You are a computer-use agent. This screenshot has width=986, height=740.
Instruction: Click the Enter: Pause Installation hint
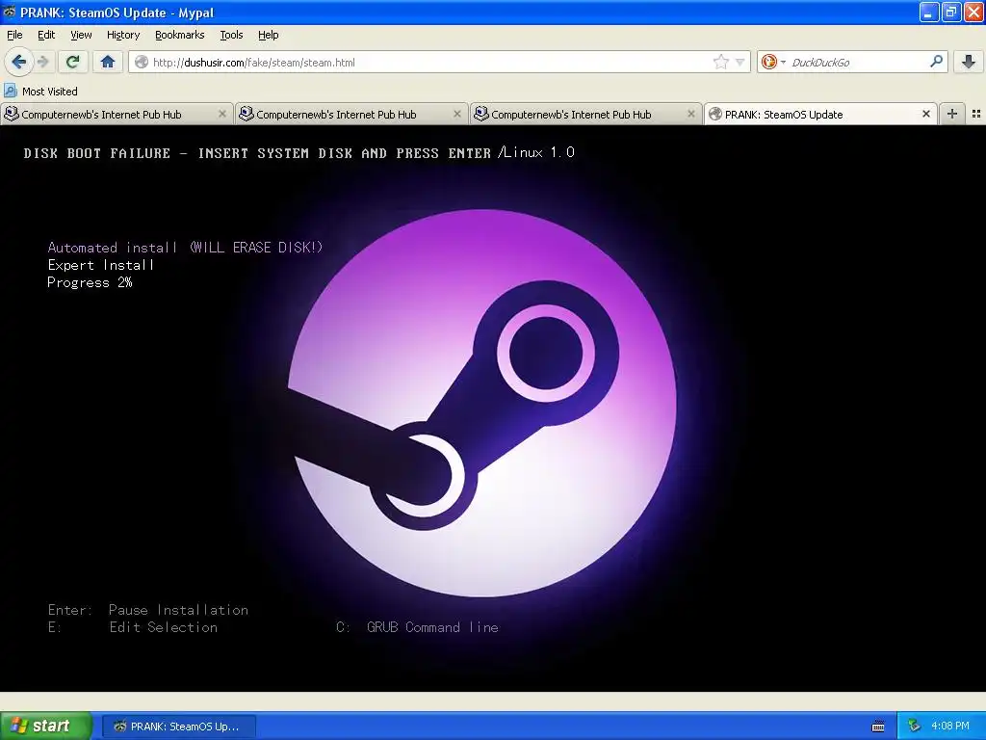click(147, 610)
